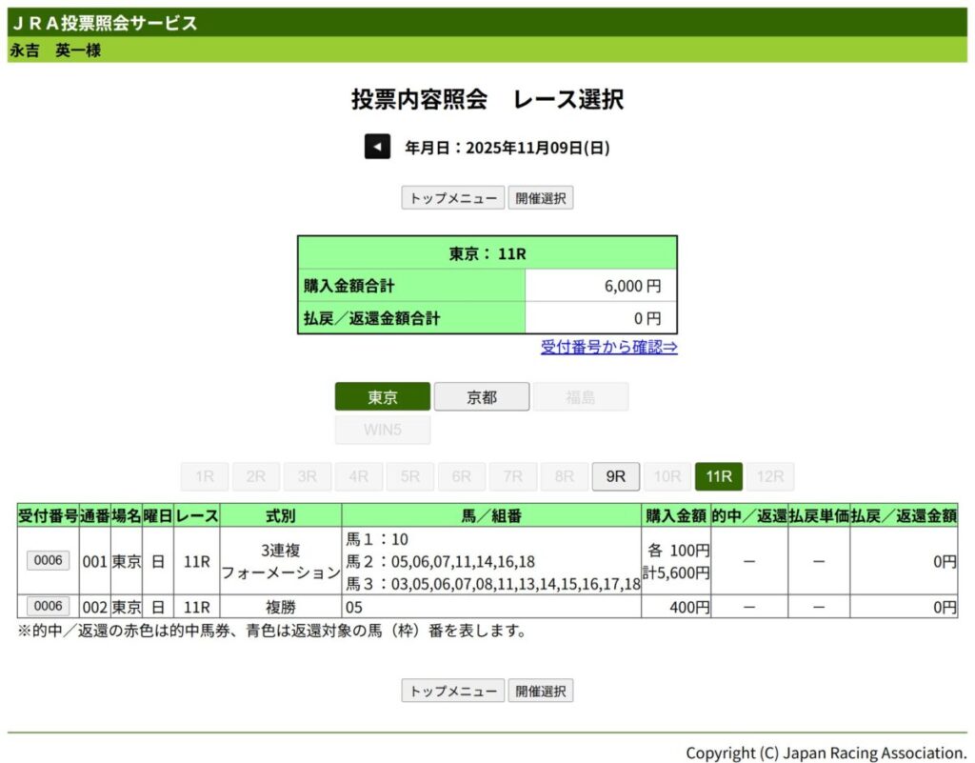Open receipt 0006 for the 3連複 bet
The image size is (975, 763).
(x=48, y=561)
